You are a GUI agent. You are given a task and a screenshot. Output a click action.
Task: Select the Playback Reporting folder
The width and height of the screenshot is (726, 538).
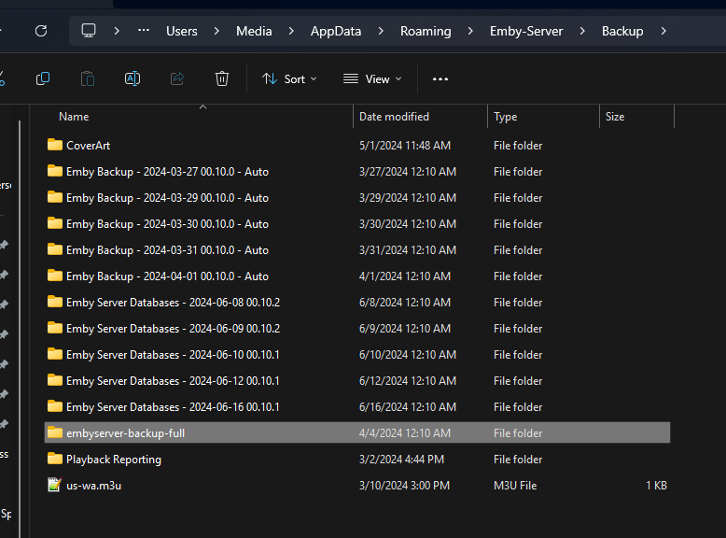point(113,460)
